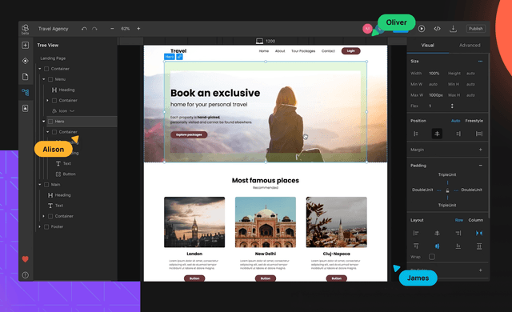
Task: Switch to the Advanced tab
Action: [470, 45]
